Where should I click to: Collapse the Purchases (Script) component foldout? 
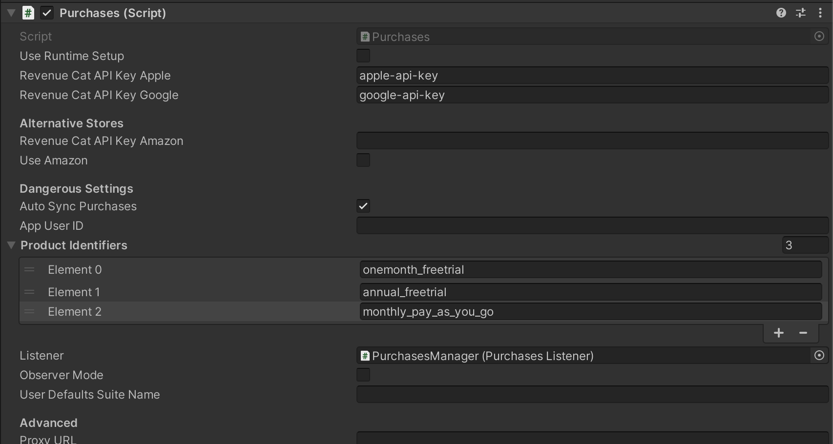(x=11, y=13)
